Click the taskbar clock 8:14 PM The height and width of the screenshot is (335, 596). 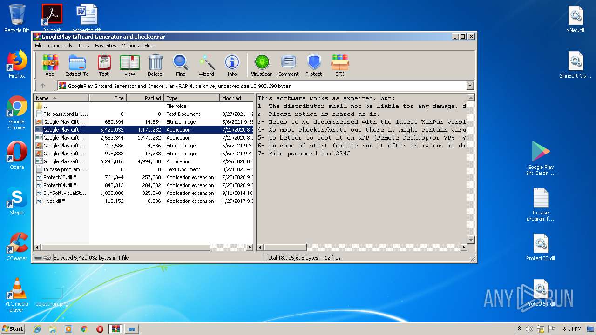tap(572, 329)
